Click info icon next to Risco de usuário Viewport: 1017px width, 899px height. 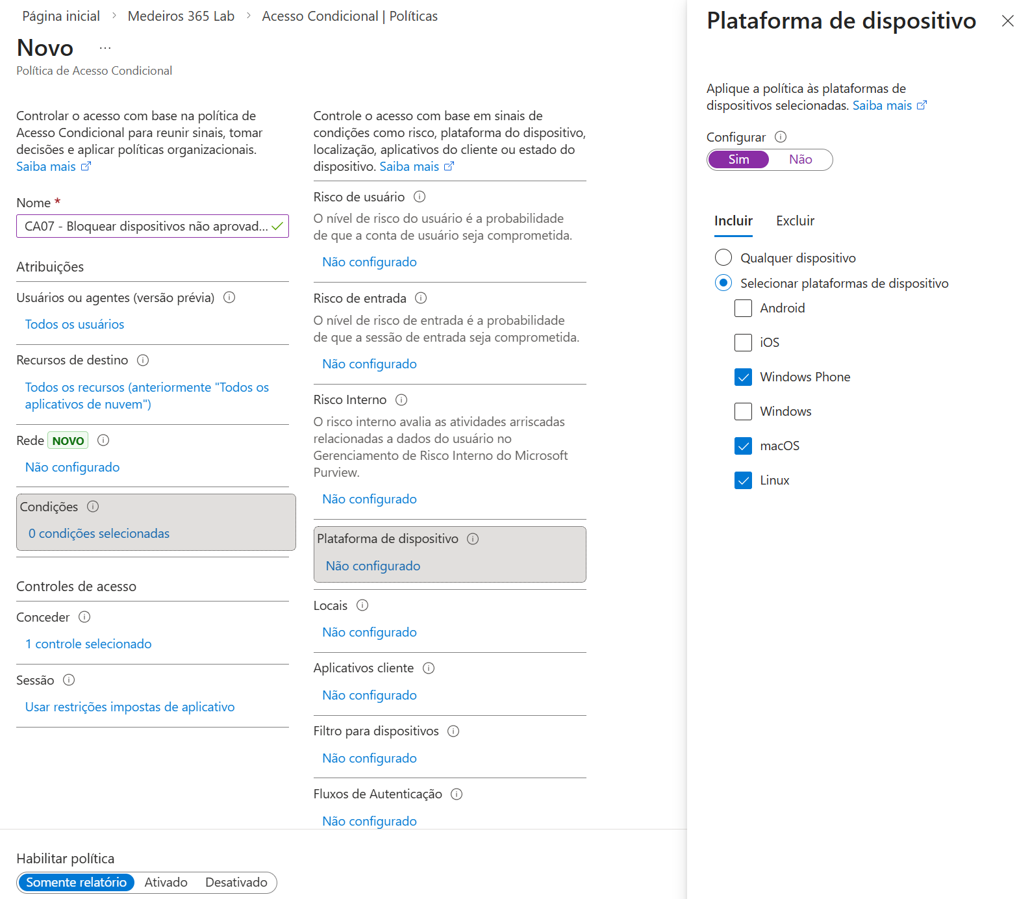pos(420,197)
